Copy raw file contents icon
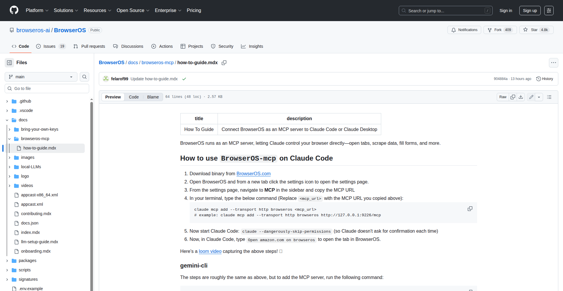The height and width of the screenshot is (291, 563). [x=513, y=97]
